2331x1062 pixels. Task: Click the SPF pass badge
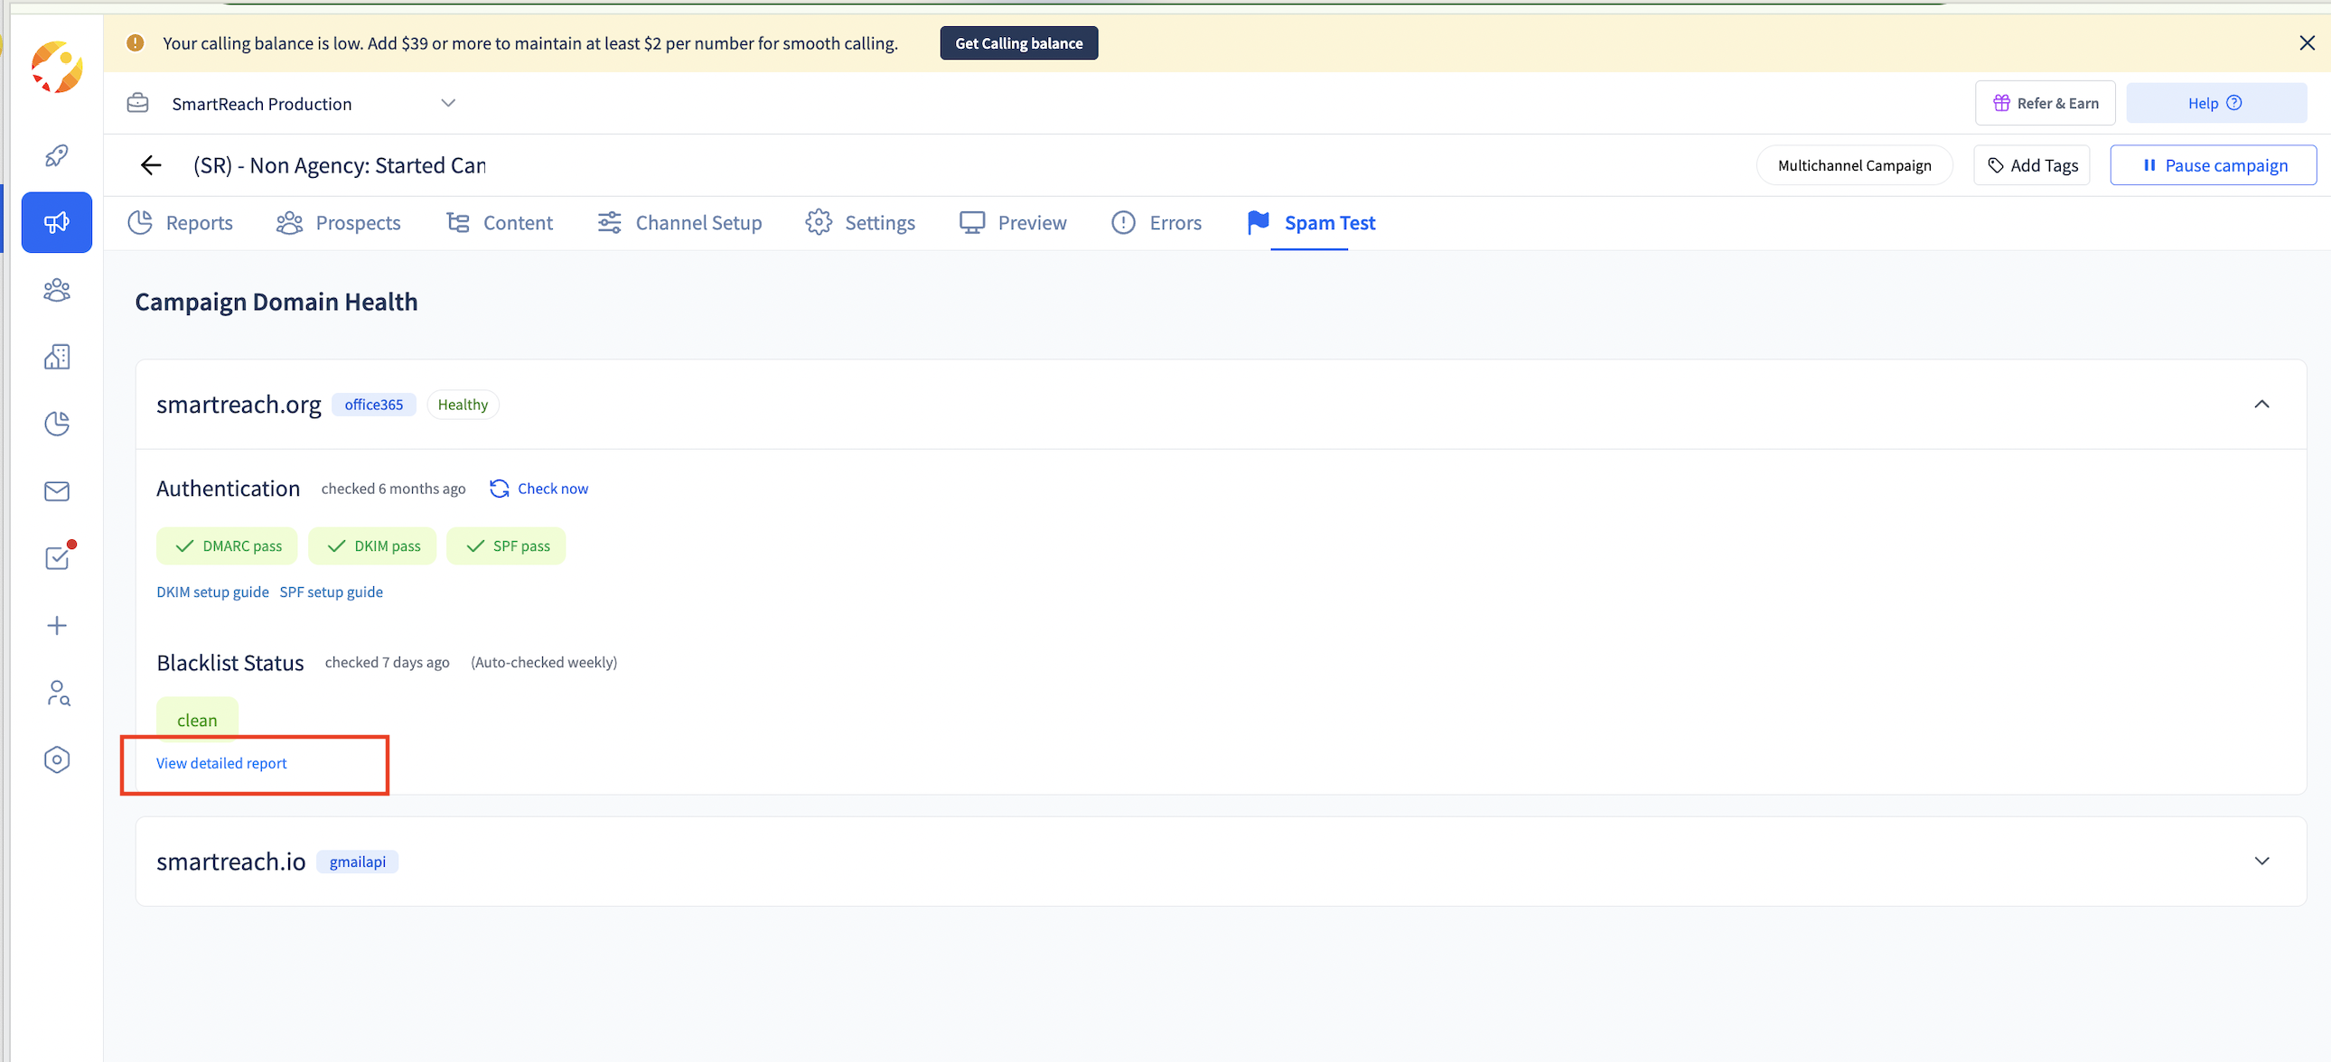(506, 546)
